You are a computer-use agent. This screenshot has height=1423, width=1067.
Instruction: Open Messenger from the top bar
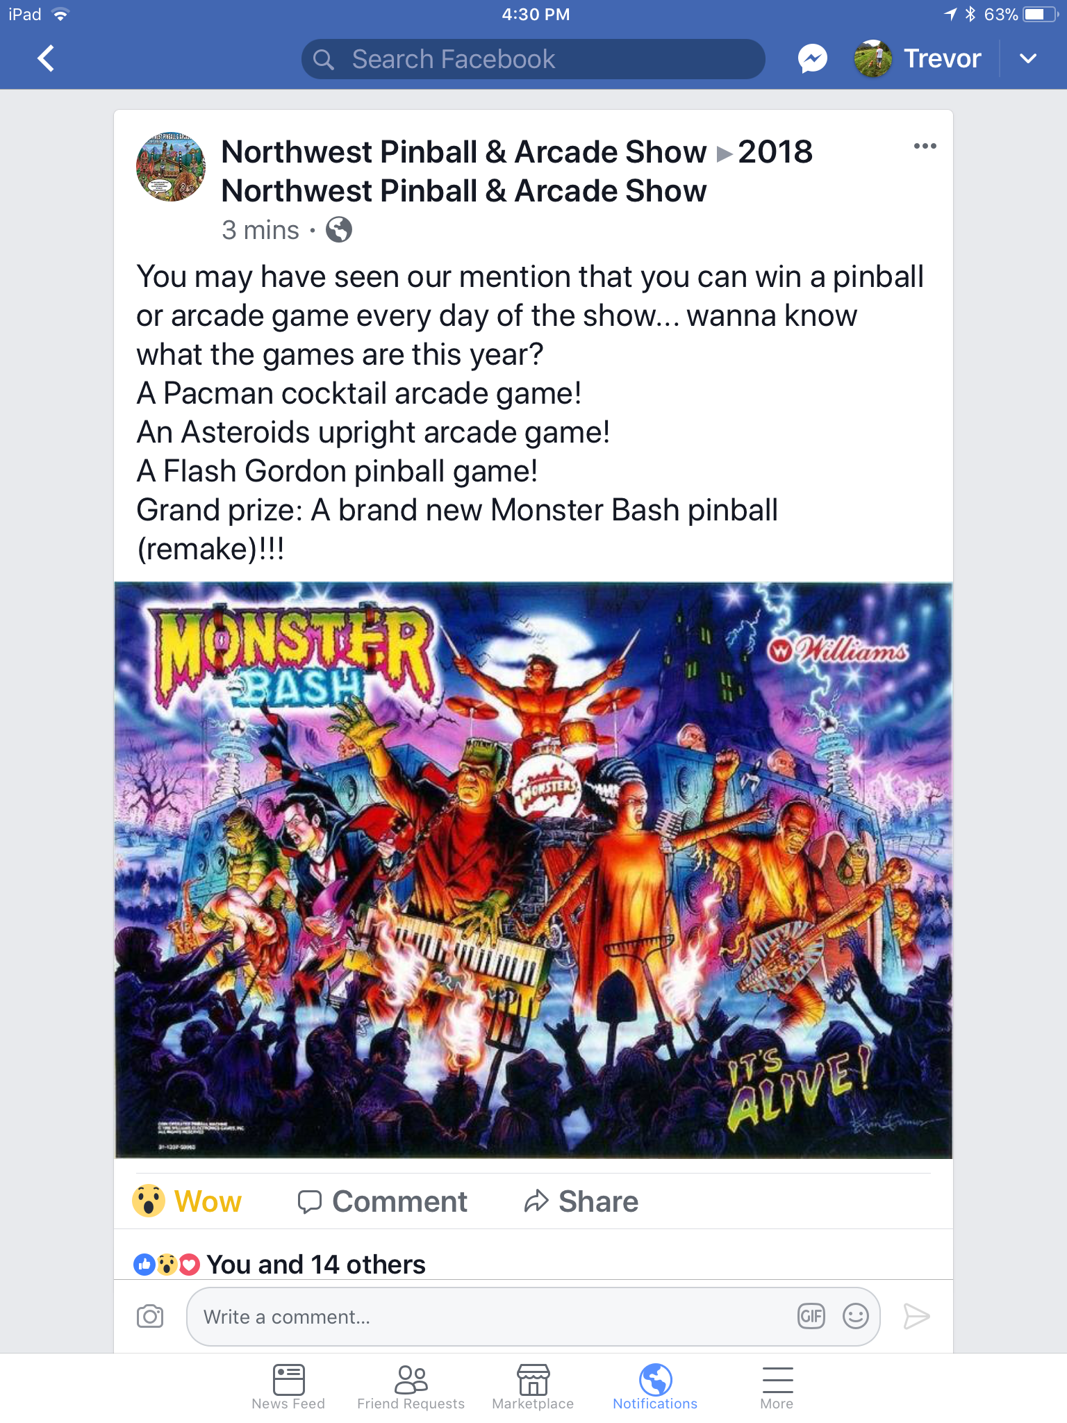click(x=812, y=58)
